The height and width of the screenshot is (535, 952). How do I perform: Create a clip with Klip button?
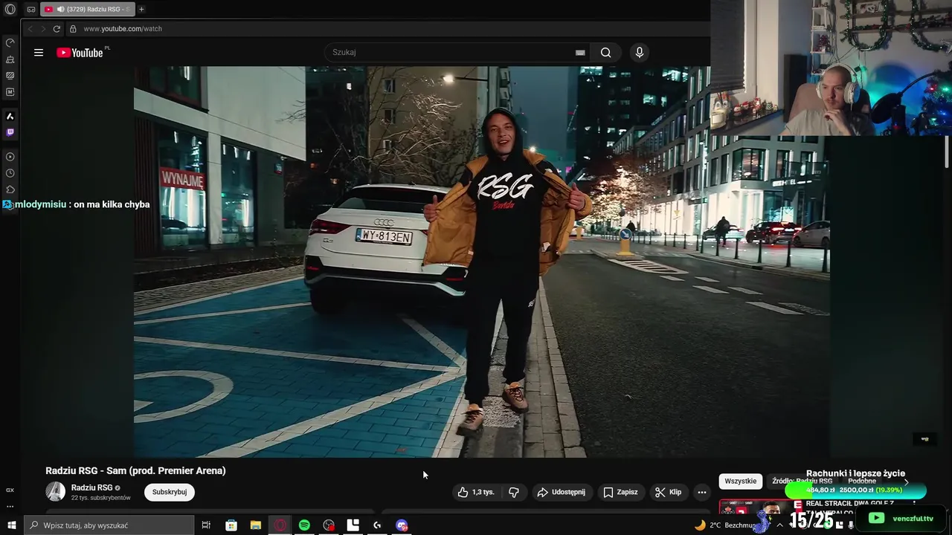[x=669, y=492]
